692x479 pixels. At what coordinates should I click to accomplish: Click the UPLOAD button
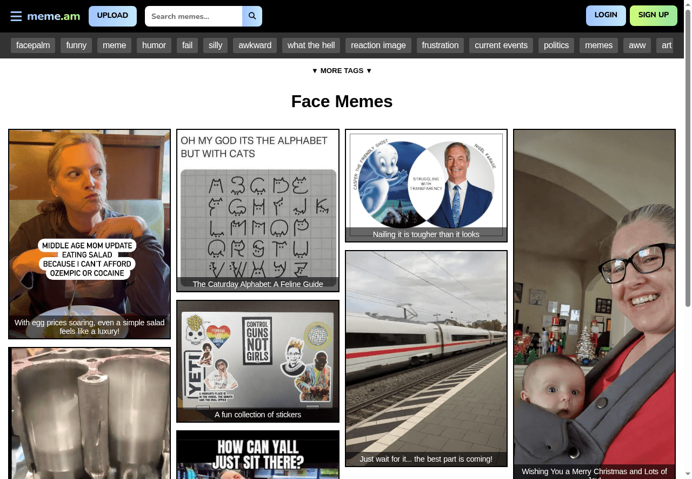112,16
